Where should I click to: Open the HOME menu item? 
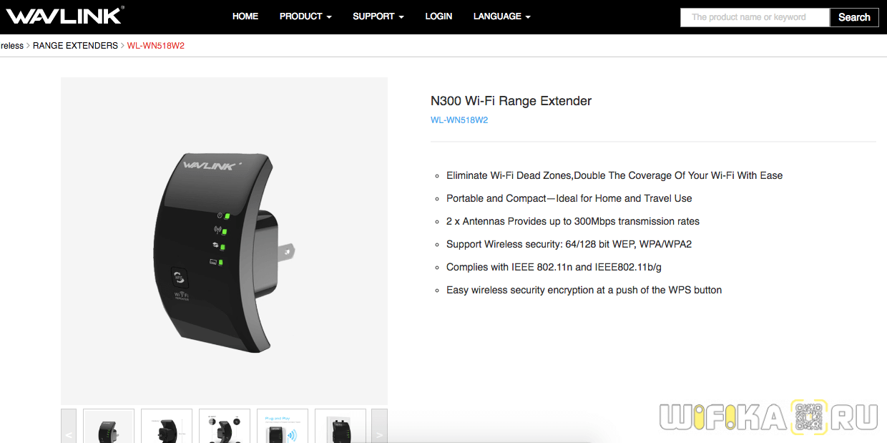(245, 16)
